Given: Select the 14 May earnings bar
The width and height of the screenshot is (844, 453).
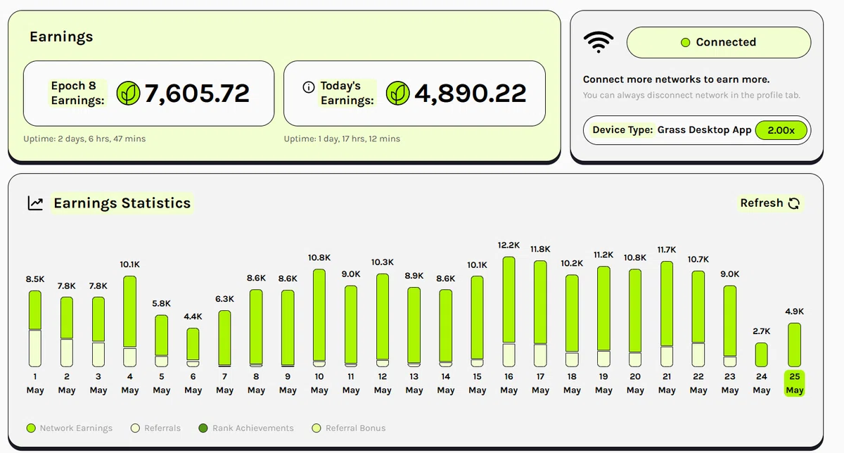Looking at the screenshot, I should click(446, 328).
